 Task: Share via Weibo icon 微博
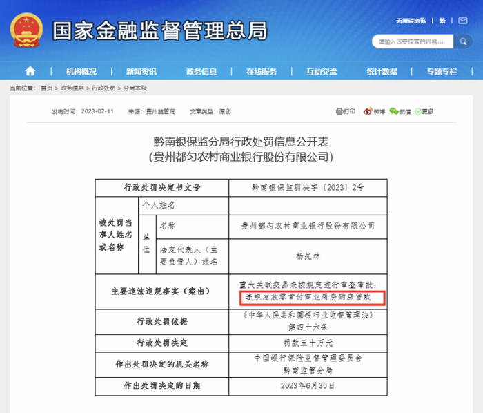(368, 111)
